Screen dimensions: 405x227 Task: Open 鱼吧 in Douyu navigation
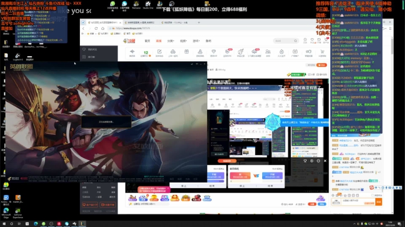coord(208,41)
